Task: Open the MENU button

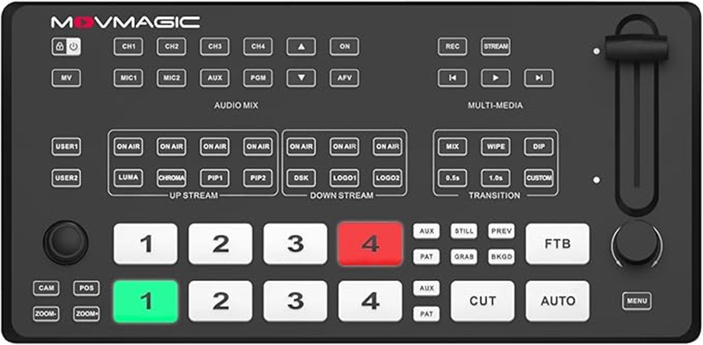Action: pyautogui.click(x=636, y=301)
